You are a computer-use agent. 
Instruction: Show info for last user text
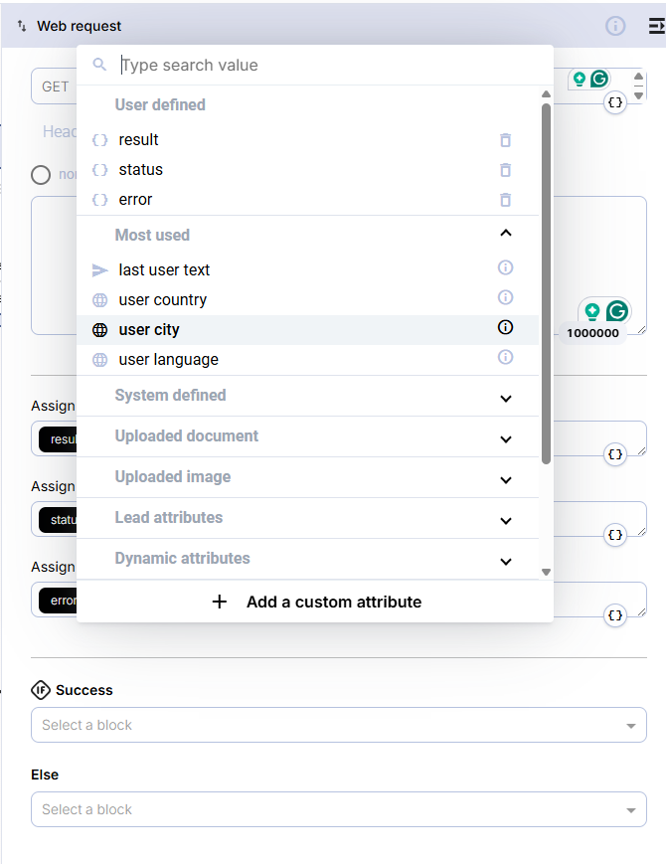coord(505,267)
